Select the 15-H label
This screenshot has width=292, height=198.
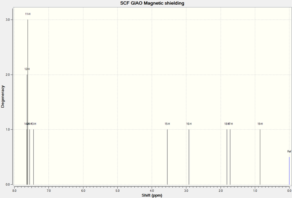pyautogui.click(x=167, y=124)
